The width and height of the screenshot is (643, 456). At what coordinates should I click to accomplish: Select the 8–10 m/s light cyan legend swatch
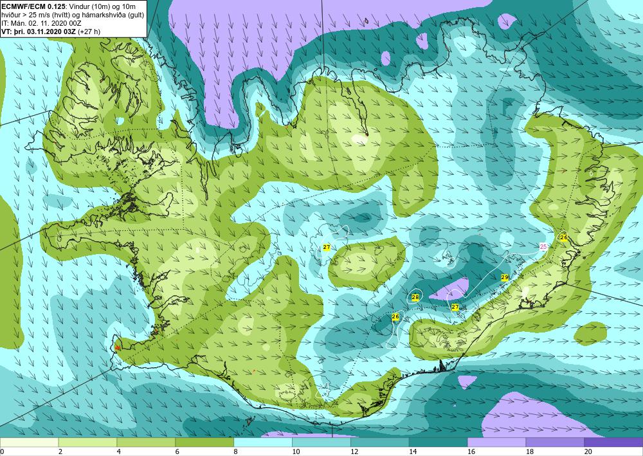click(x=263, y=442)
